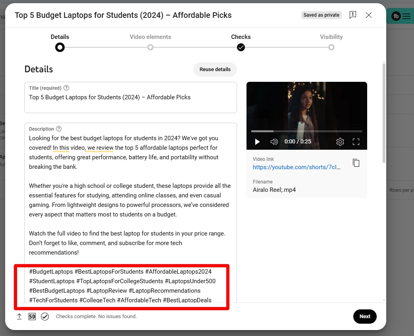Viewport: 414px width, 336px height.
Task: Click the dialog vertical scrollbar
Action: [x=384, y=114]
